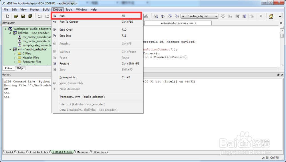Close the audioAdaptor_profile_slc.c editor tab
286x162 pixels.
281,23
